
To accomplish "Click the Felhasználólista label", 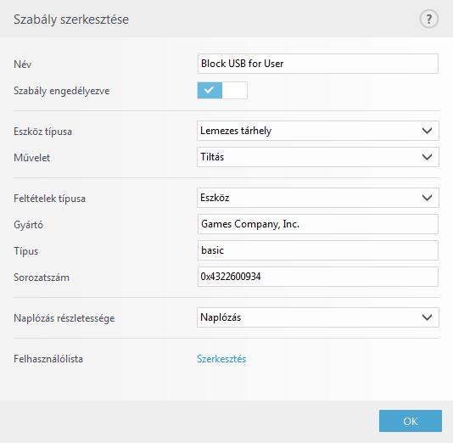I will click(x=48, y=359).
